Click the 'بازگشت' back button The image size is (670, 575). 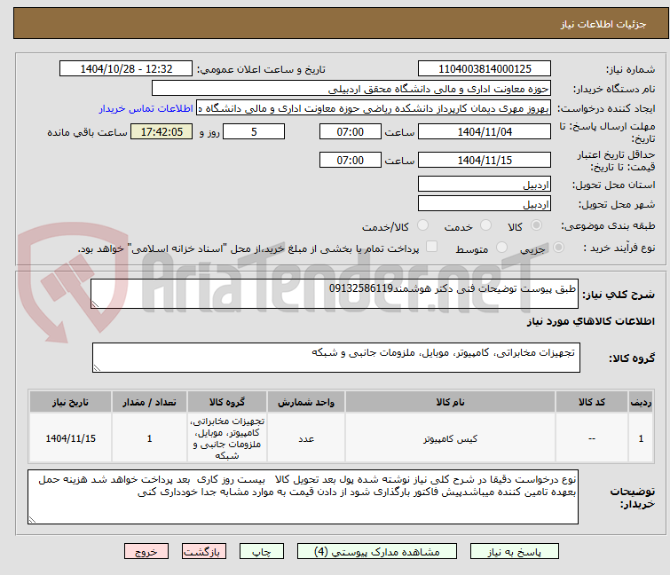pyautogui.click(x=204, y=552)
